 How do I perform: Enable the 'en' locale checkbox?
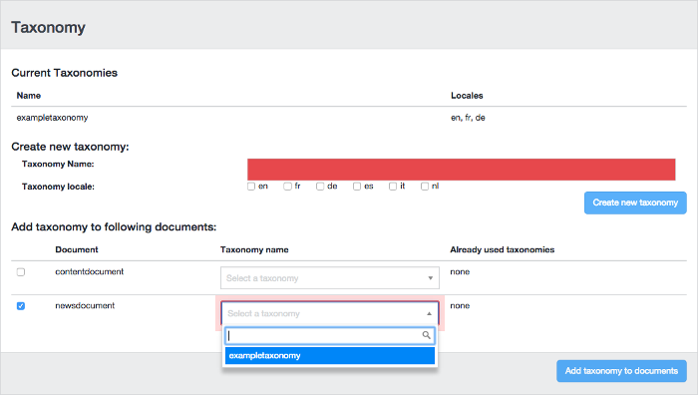tap(251, 187)
